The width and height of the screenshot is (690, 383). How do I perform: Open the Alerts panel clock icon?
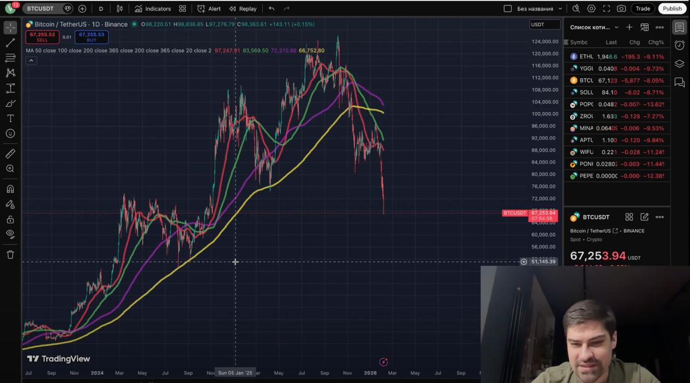(x=679, y=46)
